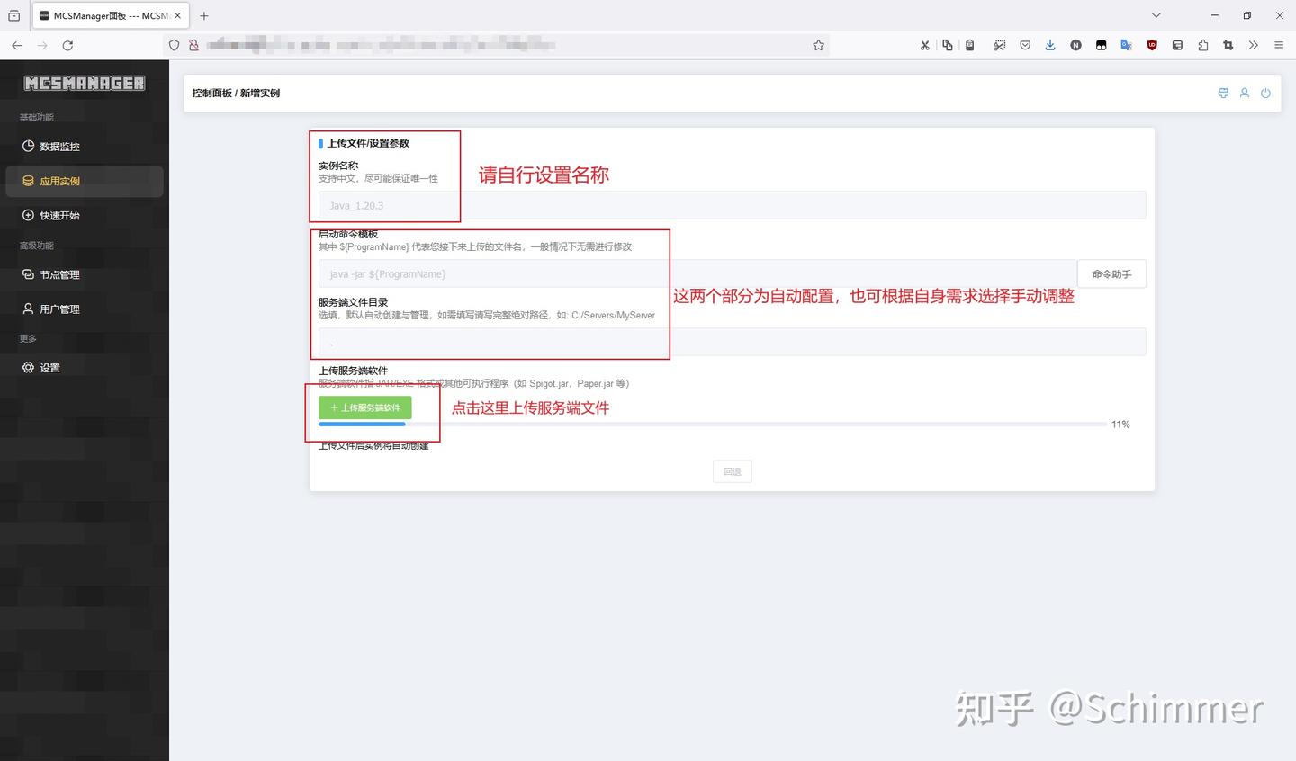Image resolution: width=1296 pixels, height=761 pixels.
Task: Expand the extensions overflow chevron
Action: (x=1253, y=44)
